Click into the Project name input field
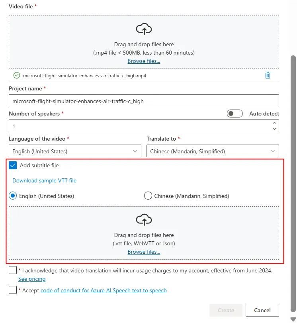297x323 pixels. (144, 101)
